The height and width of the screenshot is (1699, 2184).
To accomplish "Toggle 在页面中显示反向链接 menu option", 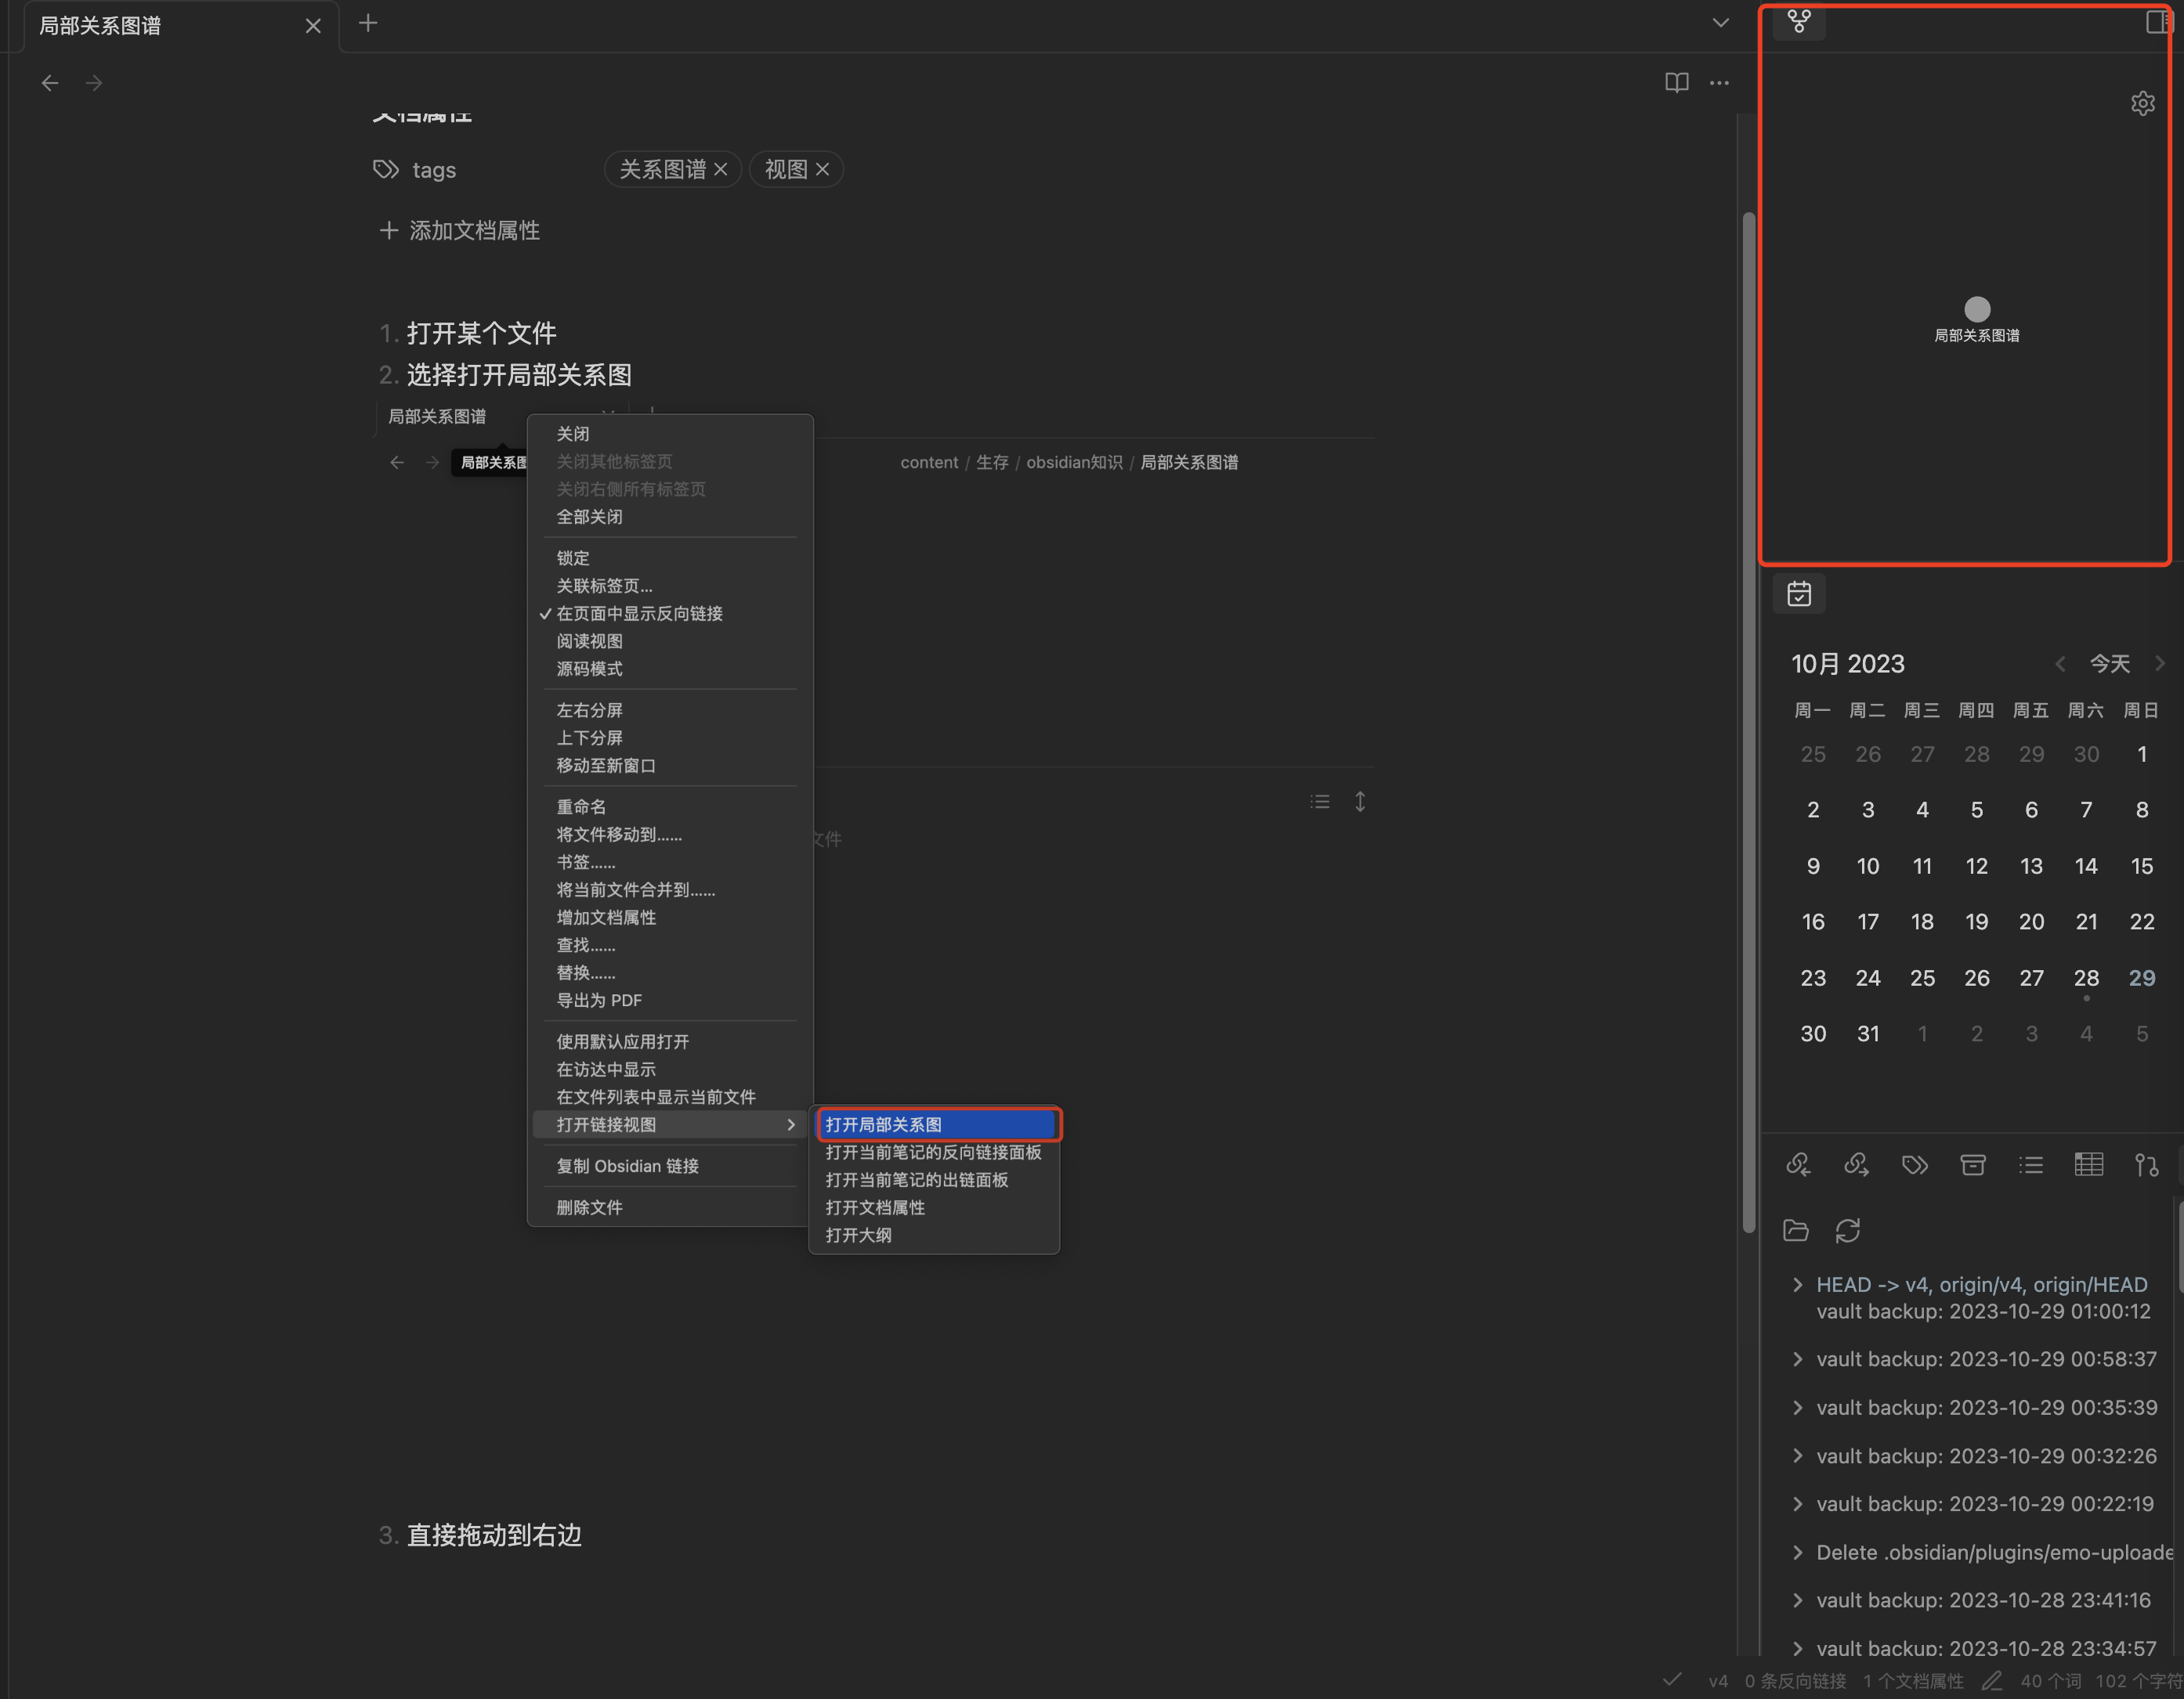I will click(639, 614).
